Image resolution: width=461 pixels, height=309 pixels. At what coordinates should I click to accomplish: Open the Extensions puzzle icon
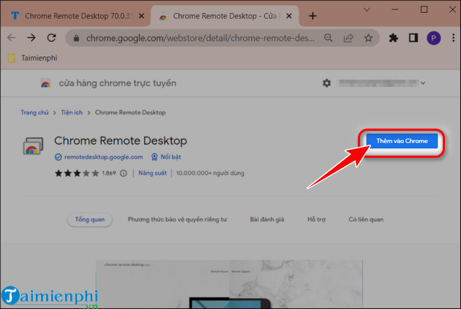click(x=394, y=38)
